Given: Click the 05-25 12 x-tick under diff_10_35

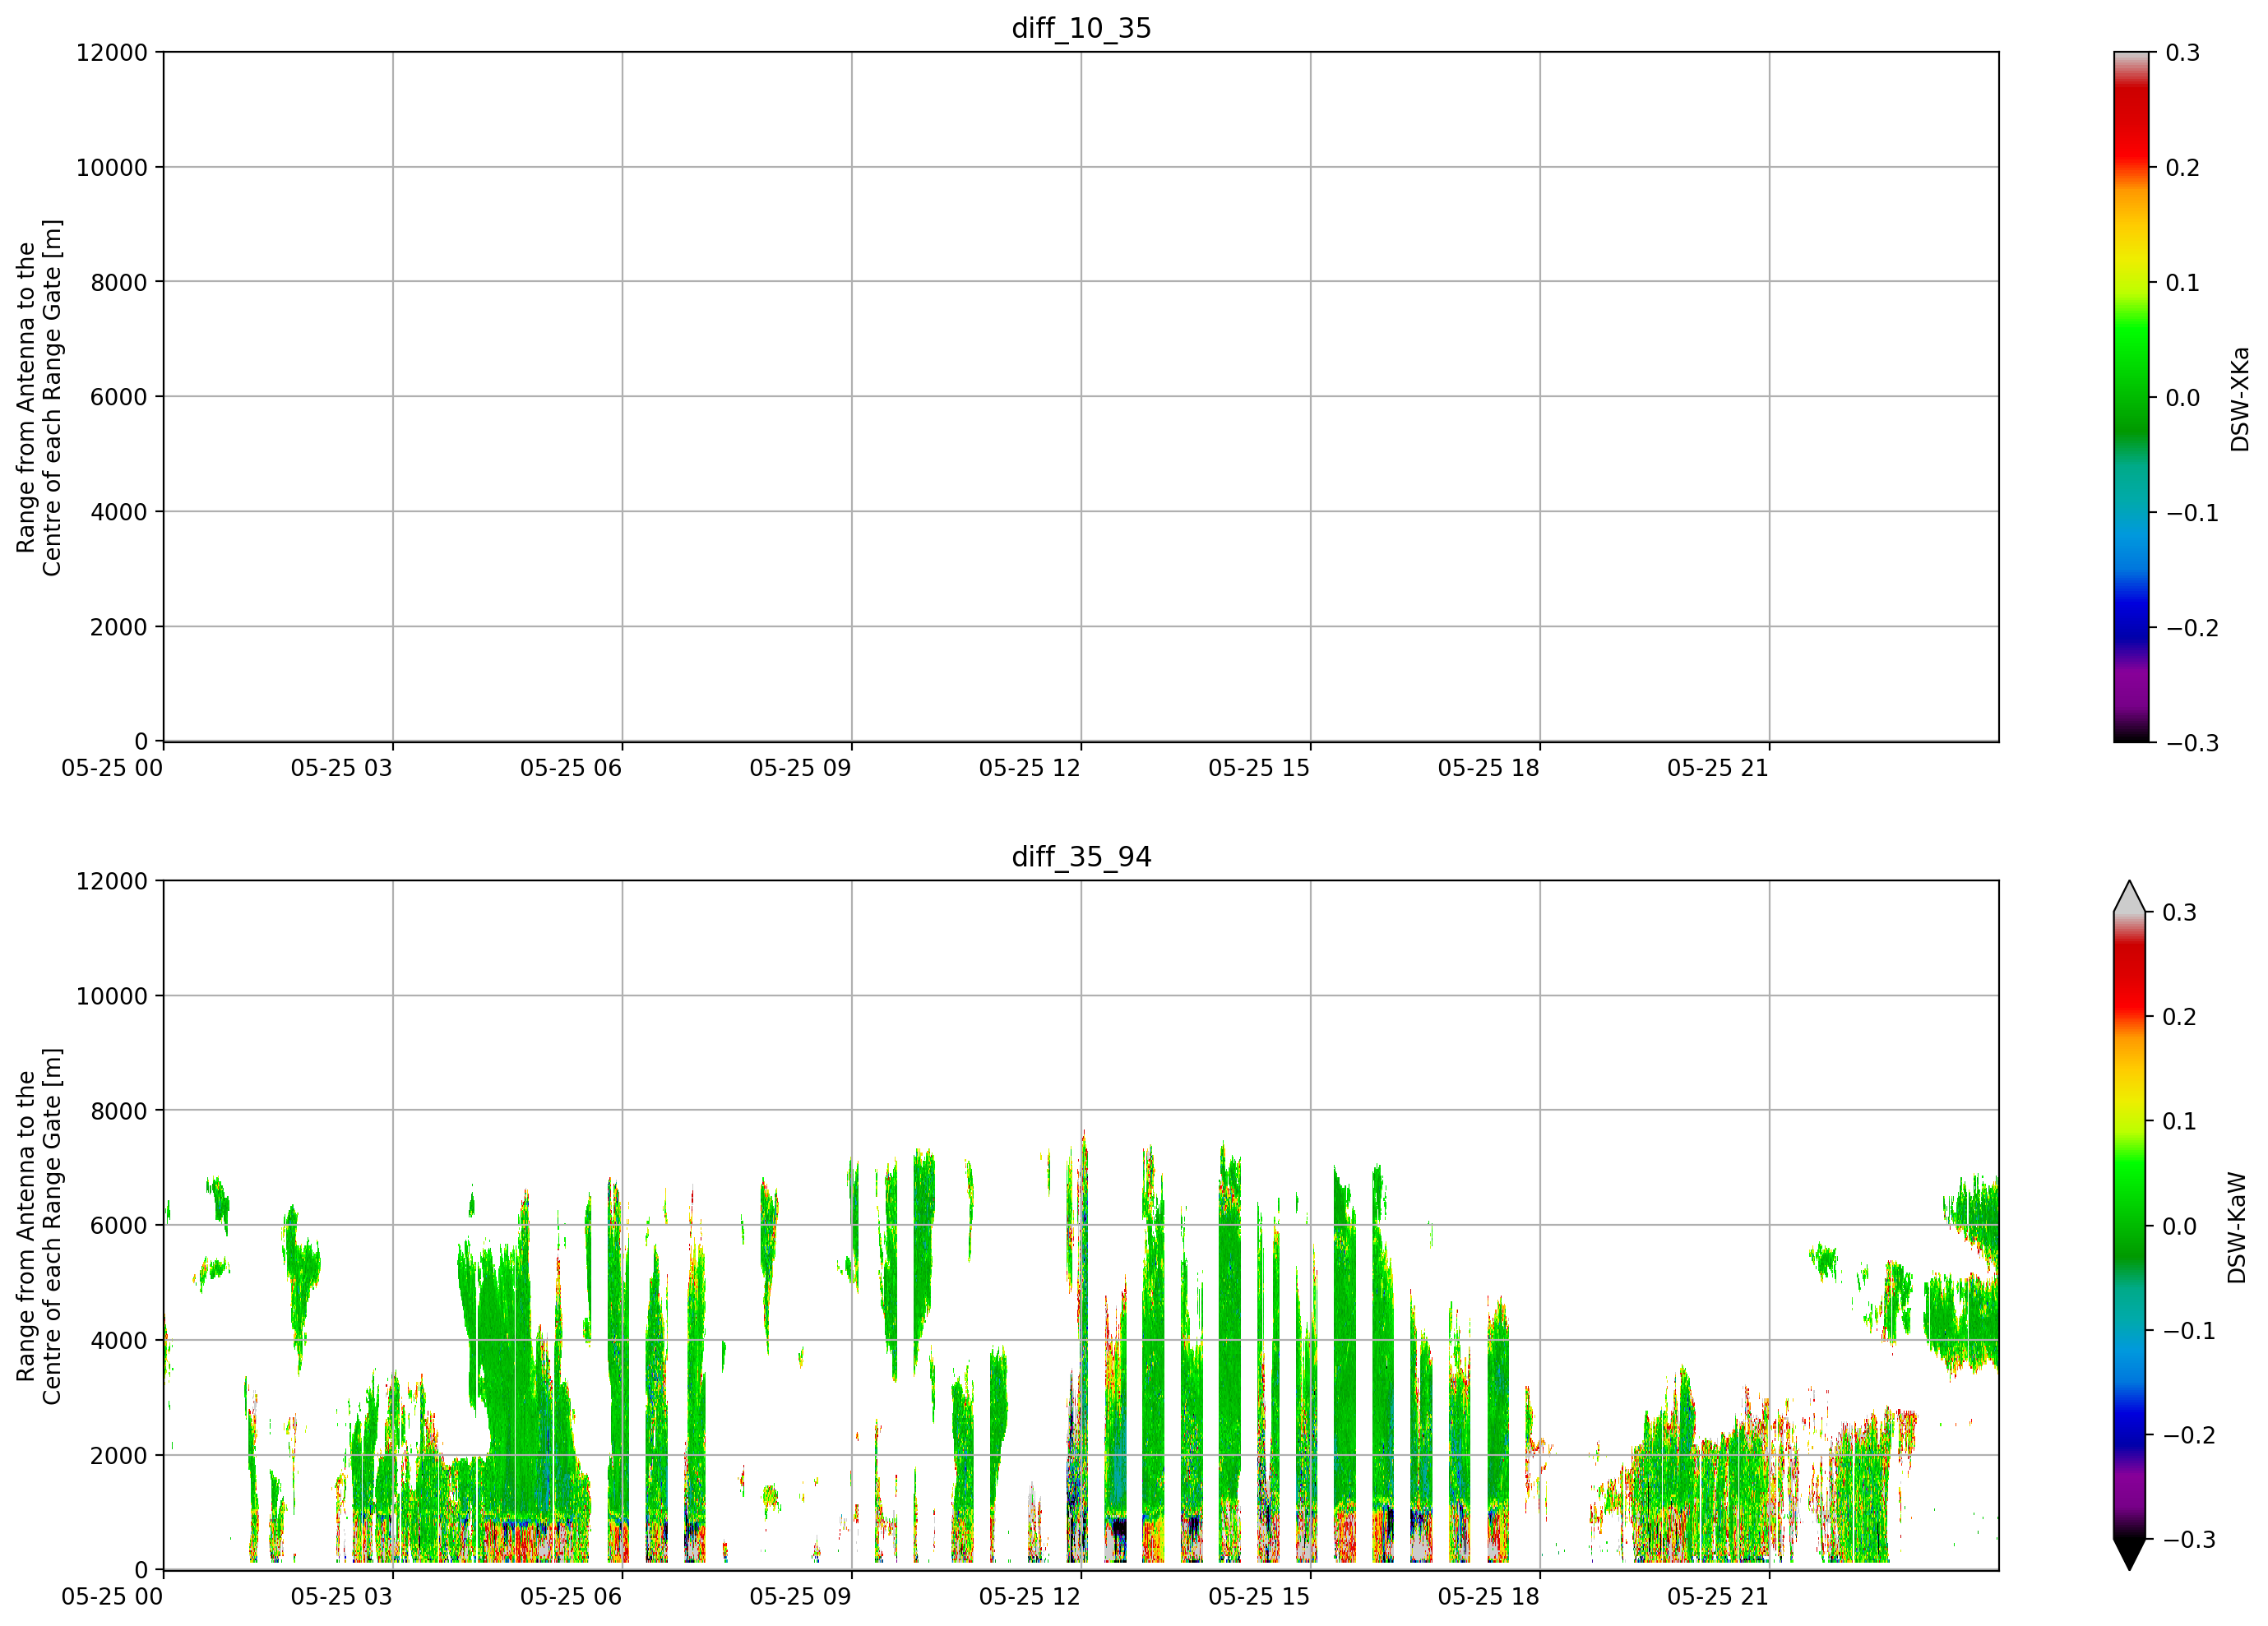Looking at the screenshot, I should [1030, 768].
